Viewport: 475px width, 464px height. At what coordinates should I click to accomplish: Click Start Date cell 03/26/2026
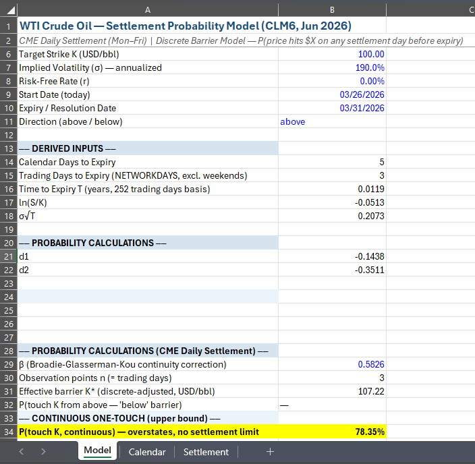coord(333,94)
